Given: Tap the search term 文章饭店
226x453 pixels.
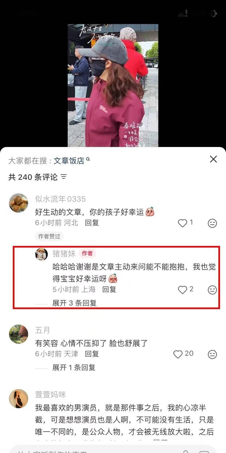Looking at the screenshot, I should 69,161.
